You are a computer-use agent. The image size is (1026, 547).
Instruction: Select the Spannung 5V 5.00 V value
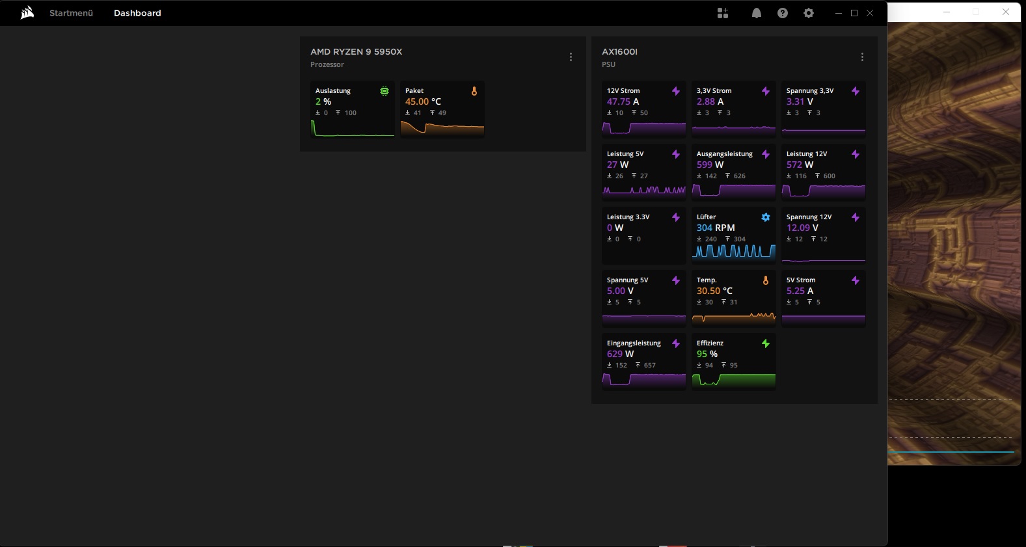pos(620,291)
